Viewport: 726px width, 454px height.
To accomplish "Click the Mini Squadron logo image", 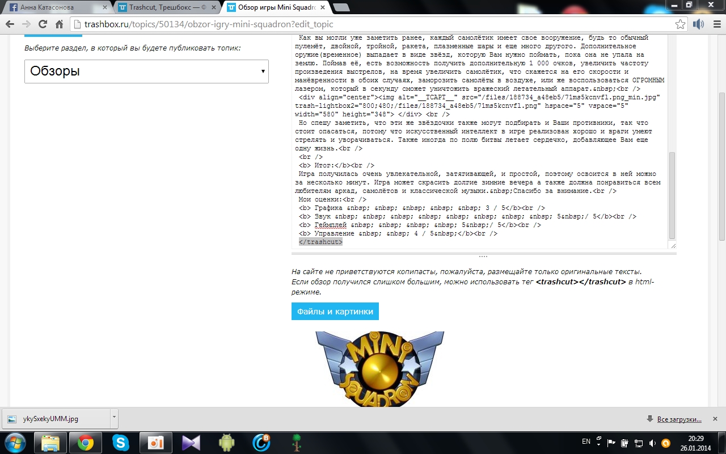I will pos(379,369).
